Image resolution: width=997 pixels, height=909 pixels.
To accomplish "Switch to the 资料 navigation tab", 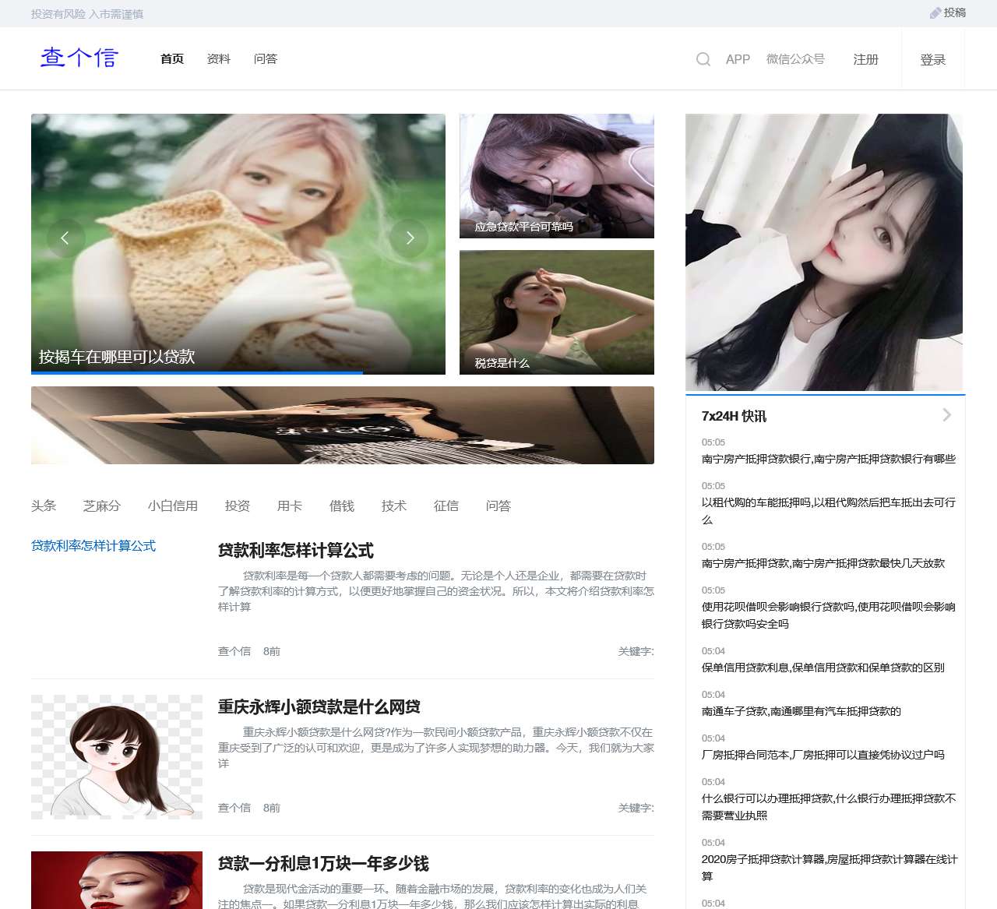I will (x=218, y=58).
